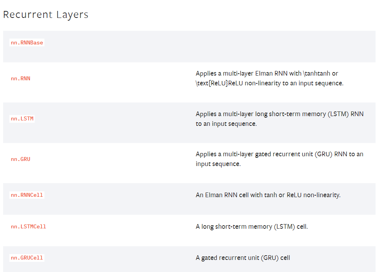
Task: Click the nn.RNN link
Action: (x=21, y=79)
